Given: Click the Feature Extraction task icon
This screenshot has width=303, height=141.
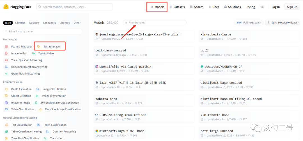Looking at the screenshot, I should 6,47.
